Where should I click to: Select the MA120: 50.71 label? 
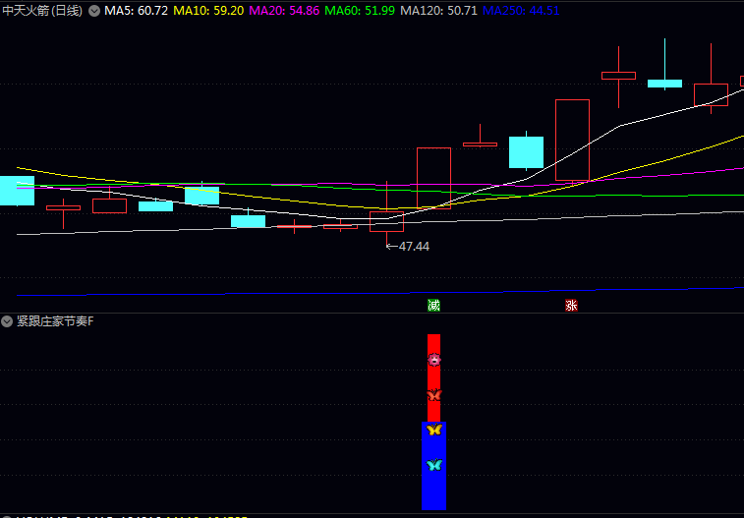pos(439,11)
